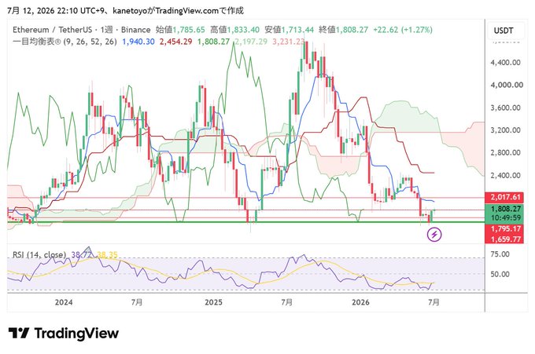Click the RSI (14, close) indicator label
535x354 pixels.
[x=39, y=254]
